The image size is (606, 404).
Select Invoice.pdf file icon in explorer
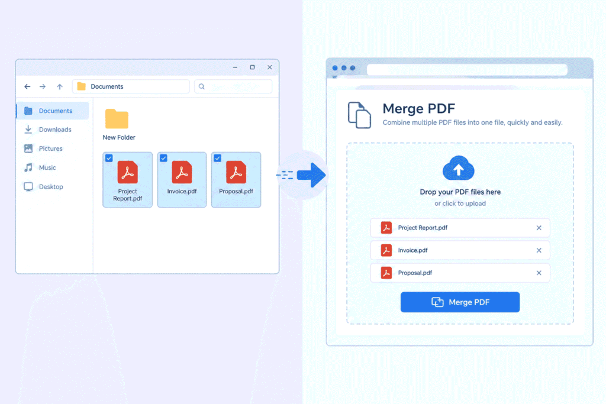coord(182,172)
